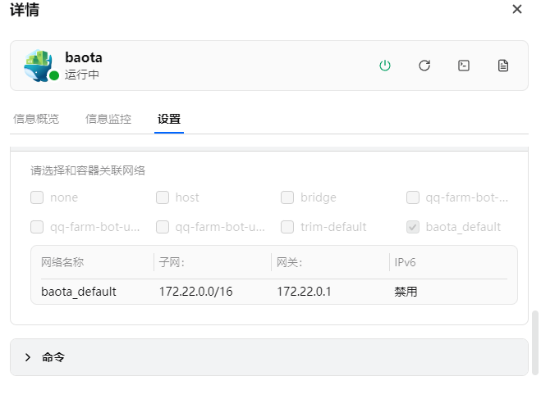Image resolution: width=541 pixels, height=408 pixels.
Task: Enable the bridge network checkbox
Action: [x=287, y=197]
